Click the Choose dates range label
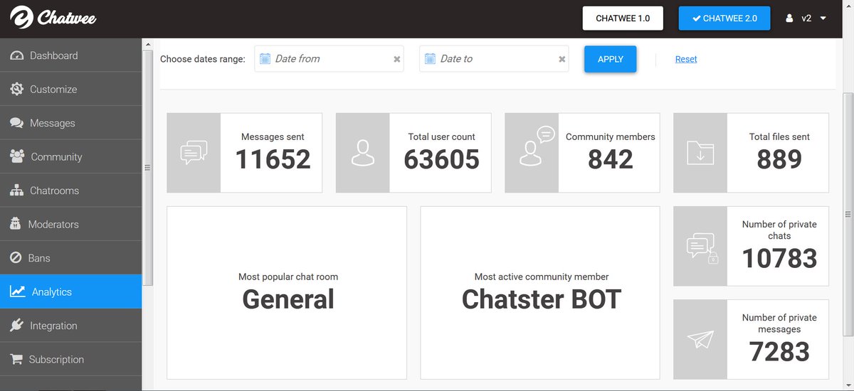854x391 pixels. [x=203, y=59]
